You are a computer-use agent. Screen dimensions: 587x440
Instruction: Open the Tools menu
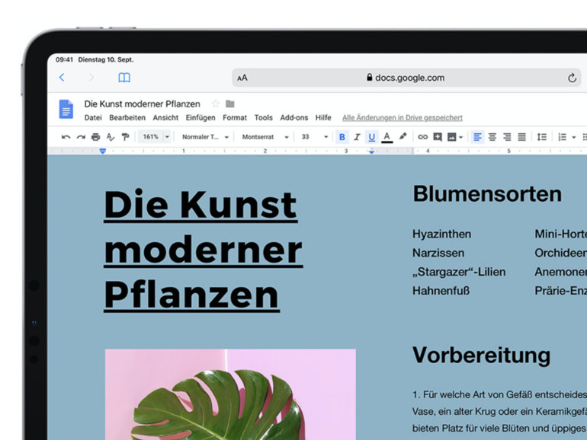coord(264,118)
